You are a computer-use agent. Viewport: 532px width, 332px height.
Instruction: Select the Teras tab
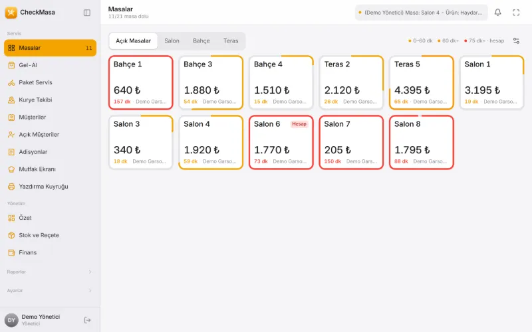click(231, 41)
